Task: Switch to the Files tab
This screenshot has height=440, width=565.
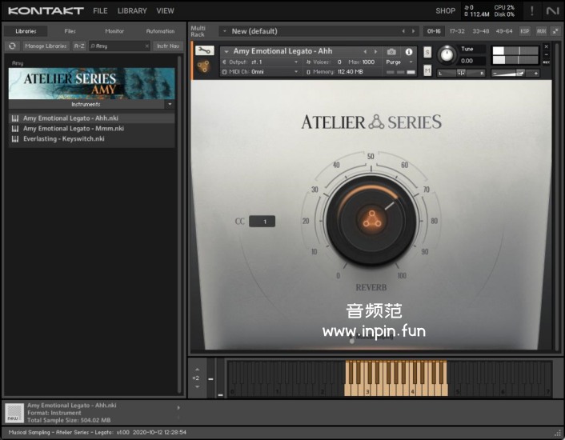Action: pyautogui.click(x=70, y=31)
